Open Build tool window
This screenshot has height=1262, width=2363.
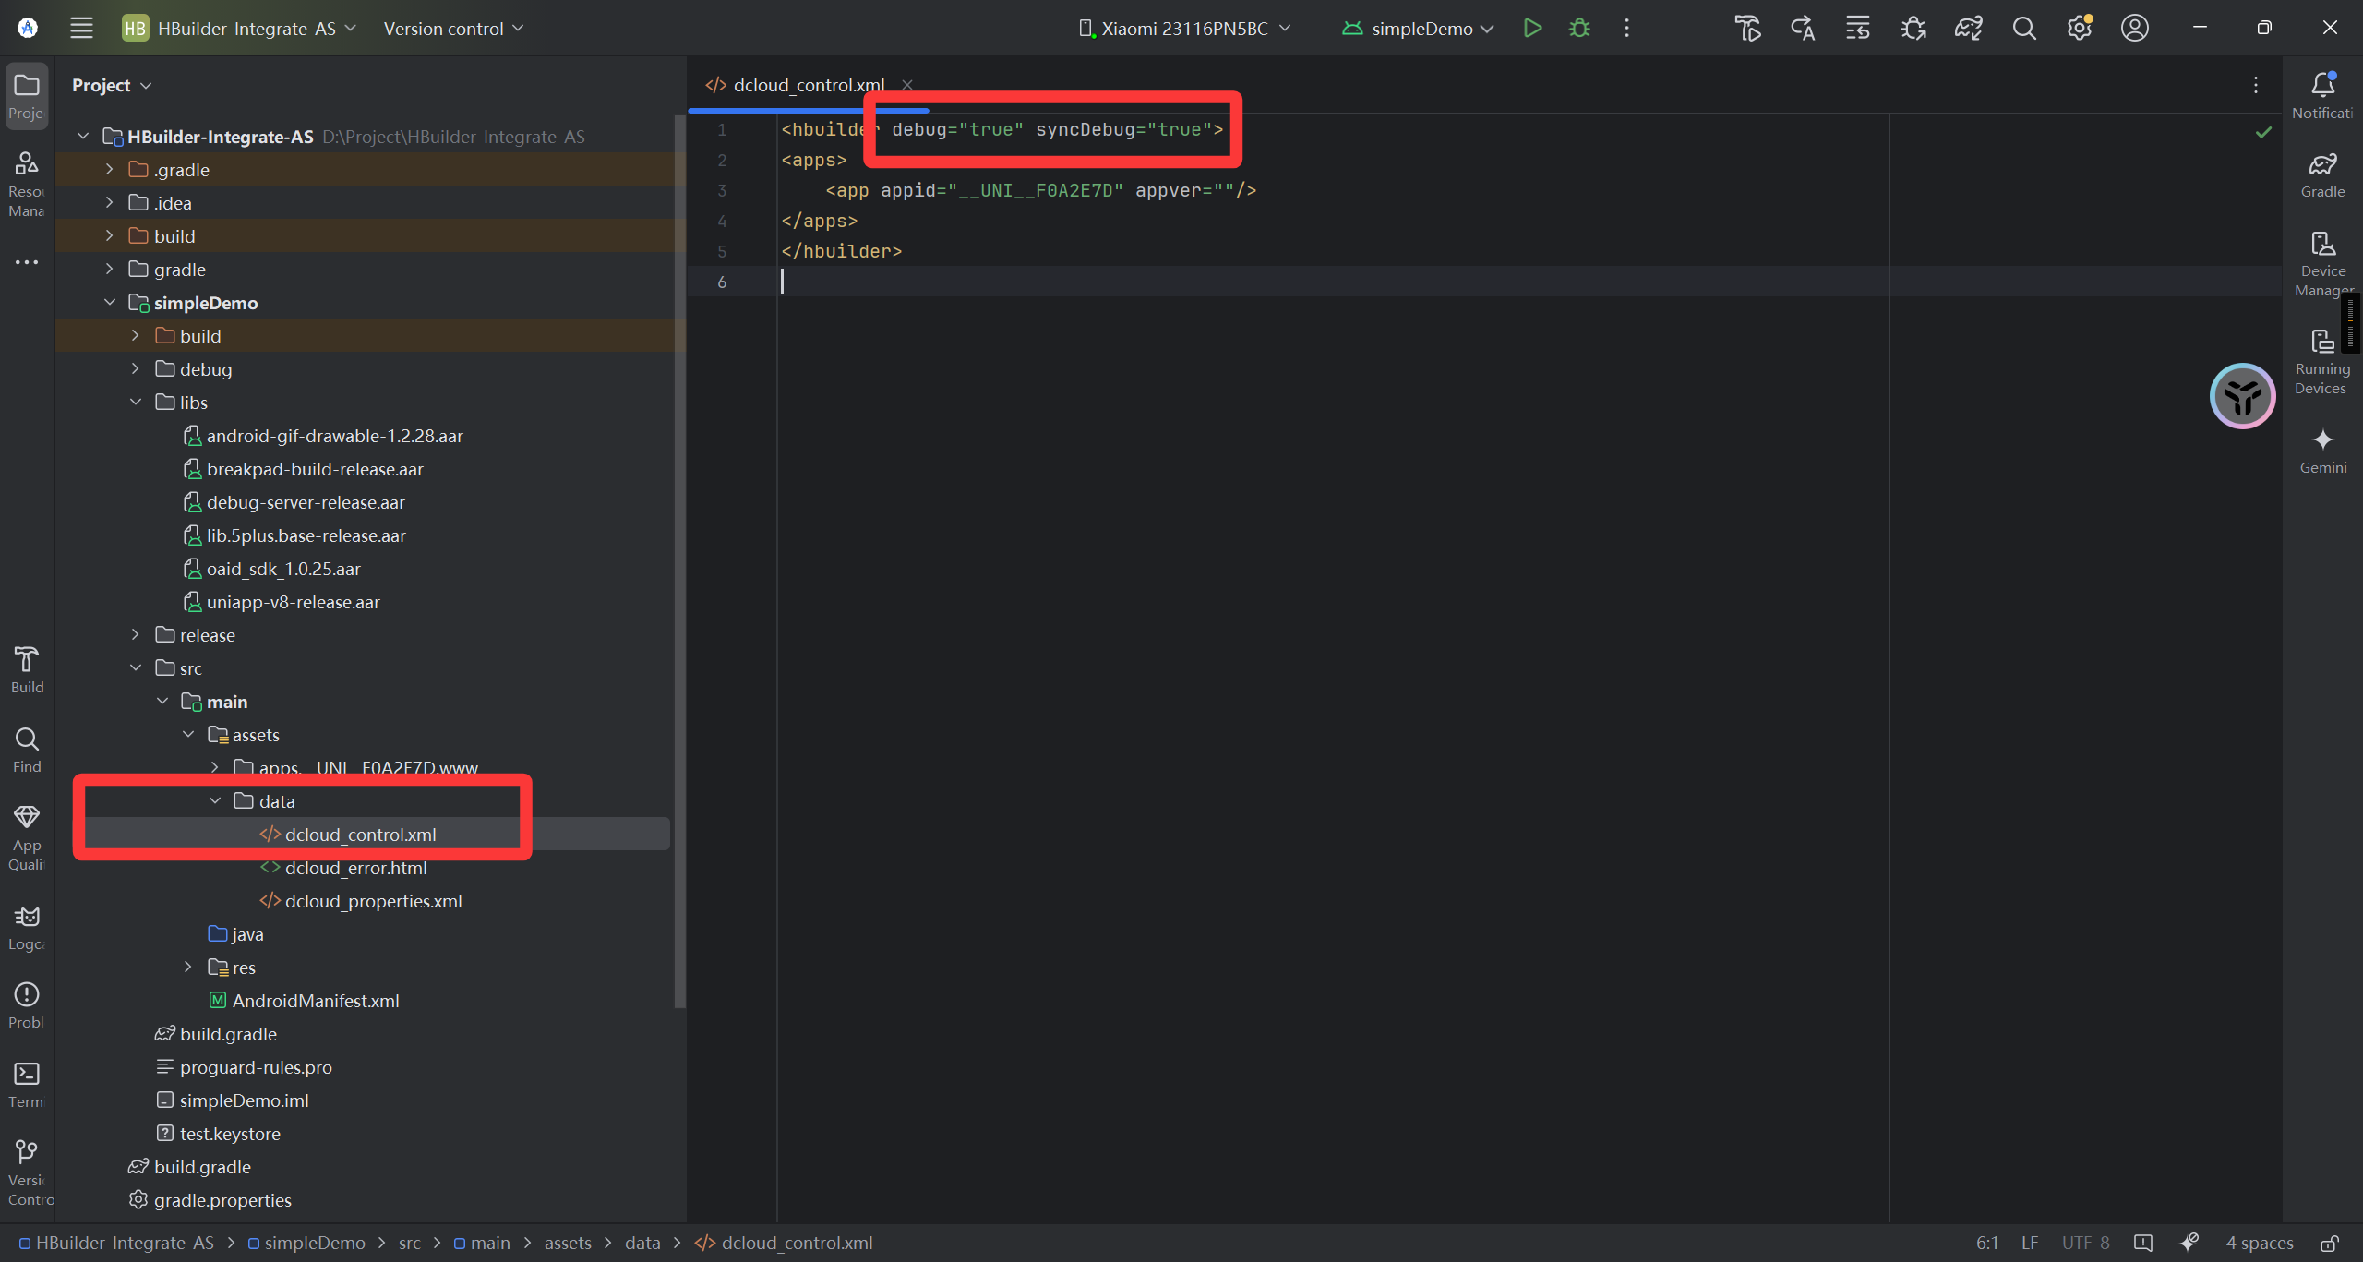pyautogui.click(x=27, y=669)
